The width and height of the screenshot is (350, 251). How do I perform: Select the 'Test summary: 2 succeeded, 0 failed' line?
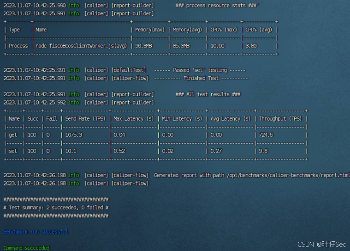[x=56, y=208]
